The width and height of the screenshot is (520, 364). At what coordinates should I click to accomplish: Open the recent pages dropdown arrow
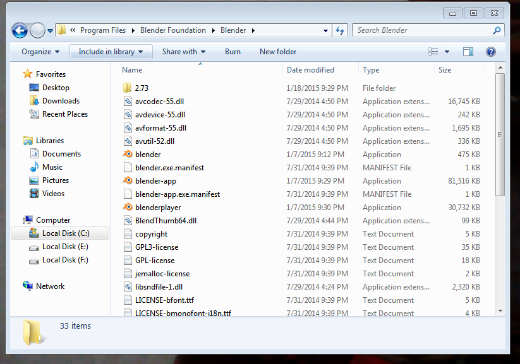pos(50,31)
